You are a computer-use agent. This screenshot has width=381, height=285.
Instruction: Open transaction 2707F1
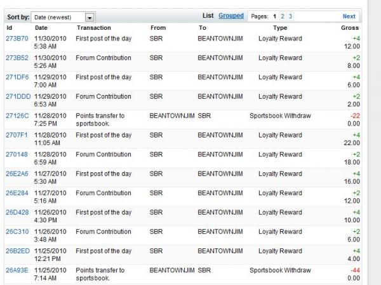point(17,136)
